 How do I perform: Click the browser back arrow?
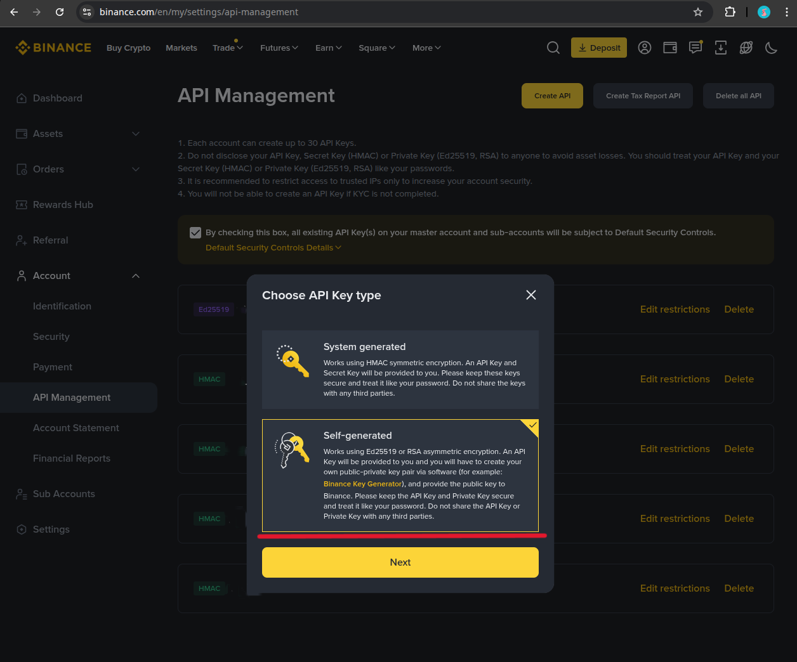click(14, 12)
